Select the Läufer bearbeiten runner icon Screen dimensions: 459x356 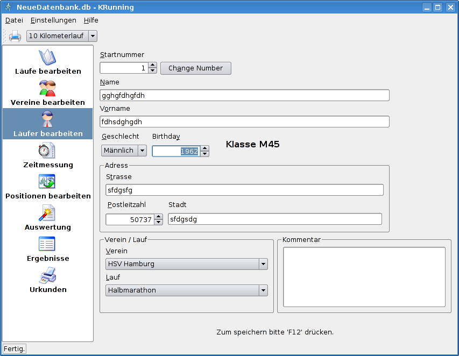(x=47, y=119)
